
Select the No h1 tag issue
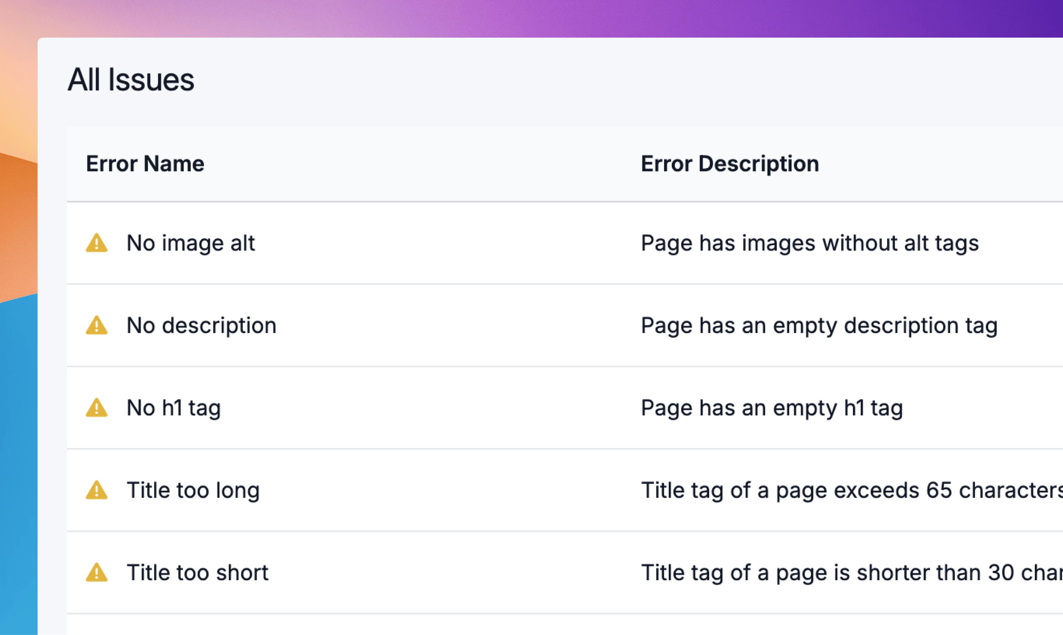coord(174,408)
